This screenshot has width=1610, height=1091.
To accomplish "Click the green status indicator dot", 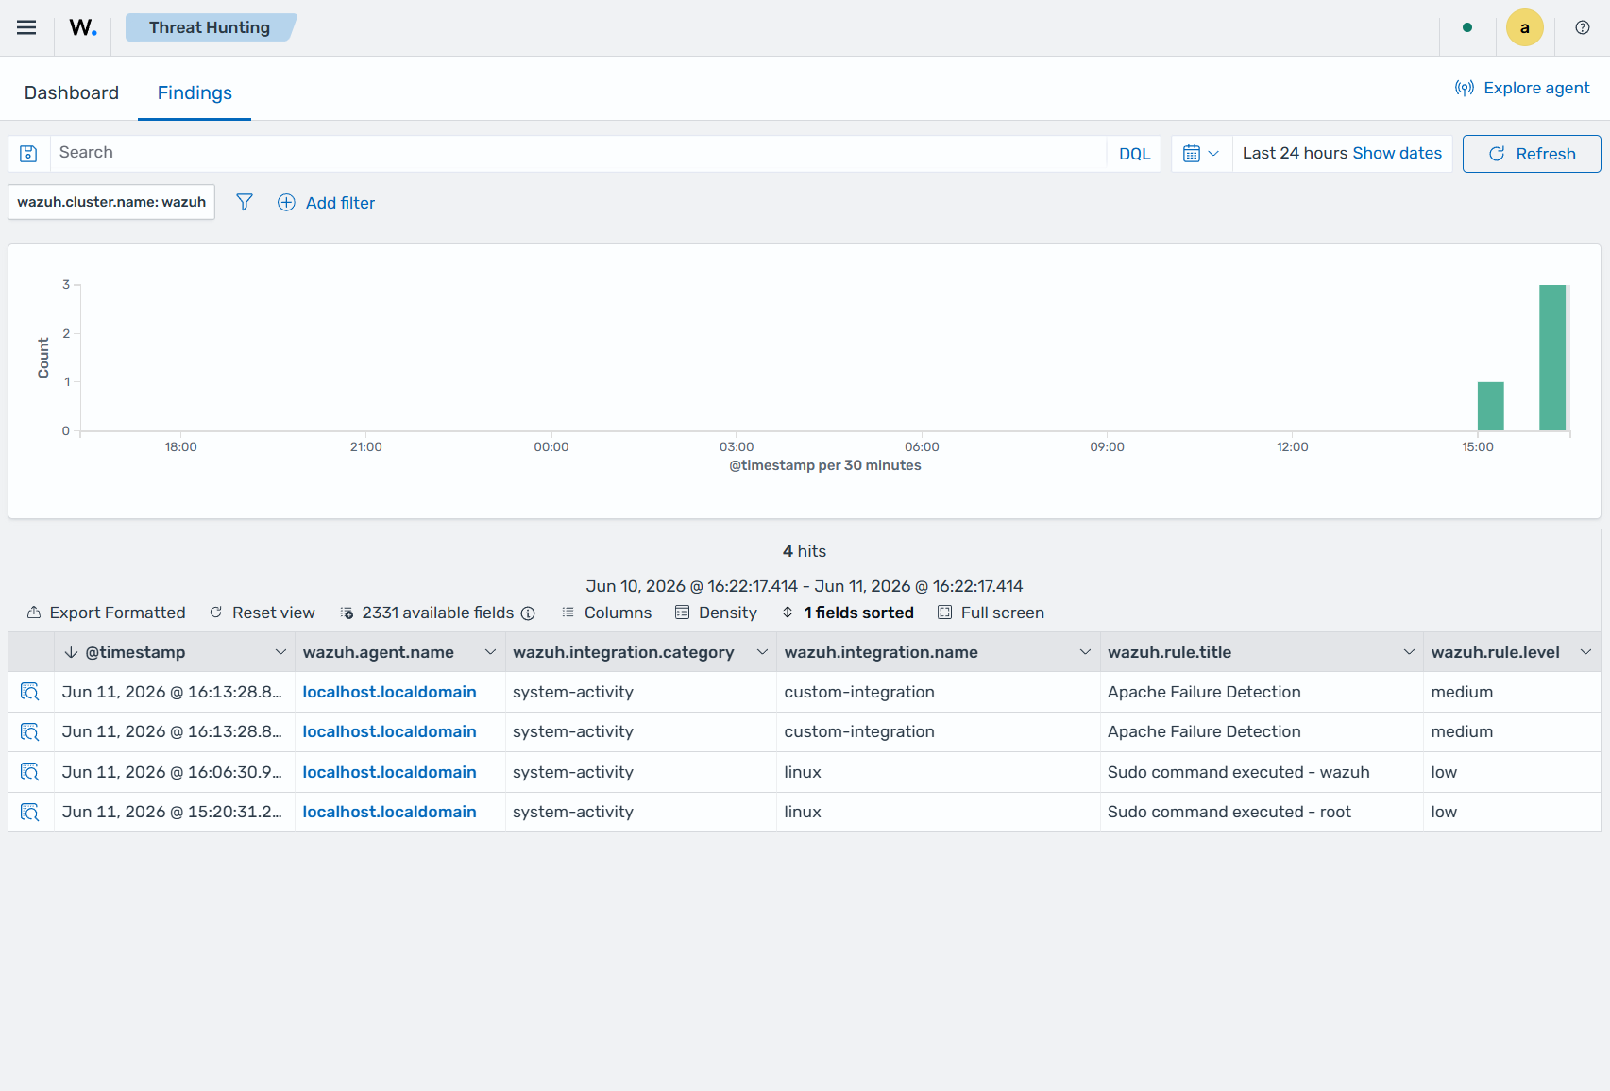I will coord(1467,27).
